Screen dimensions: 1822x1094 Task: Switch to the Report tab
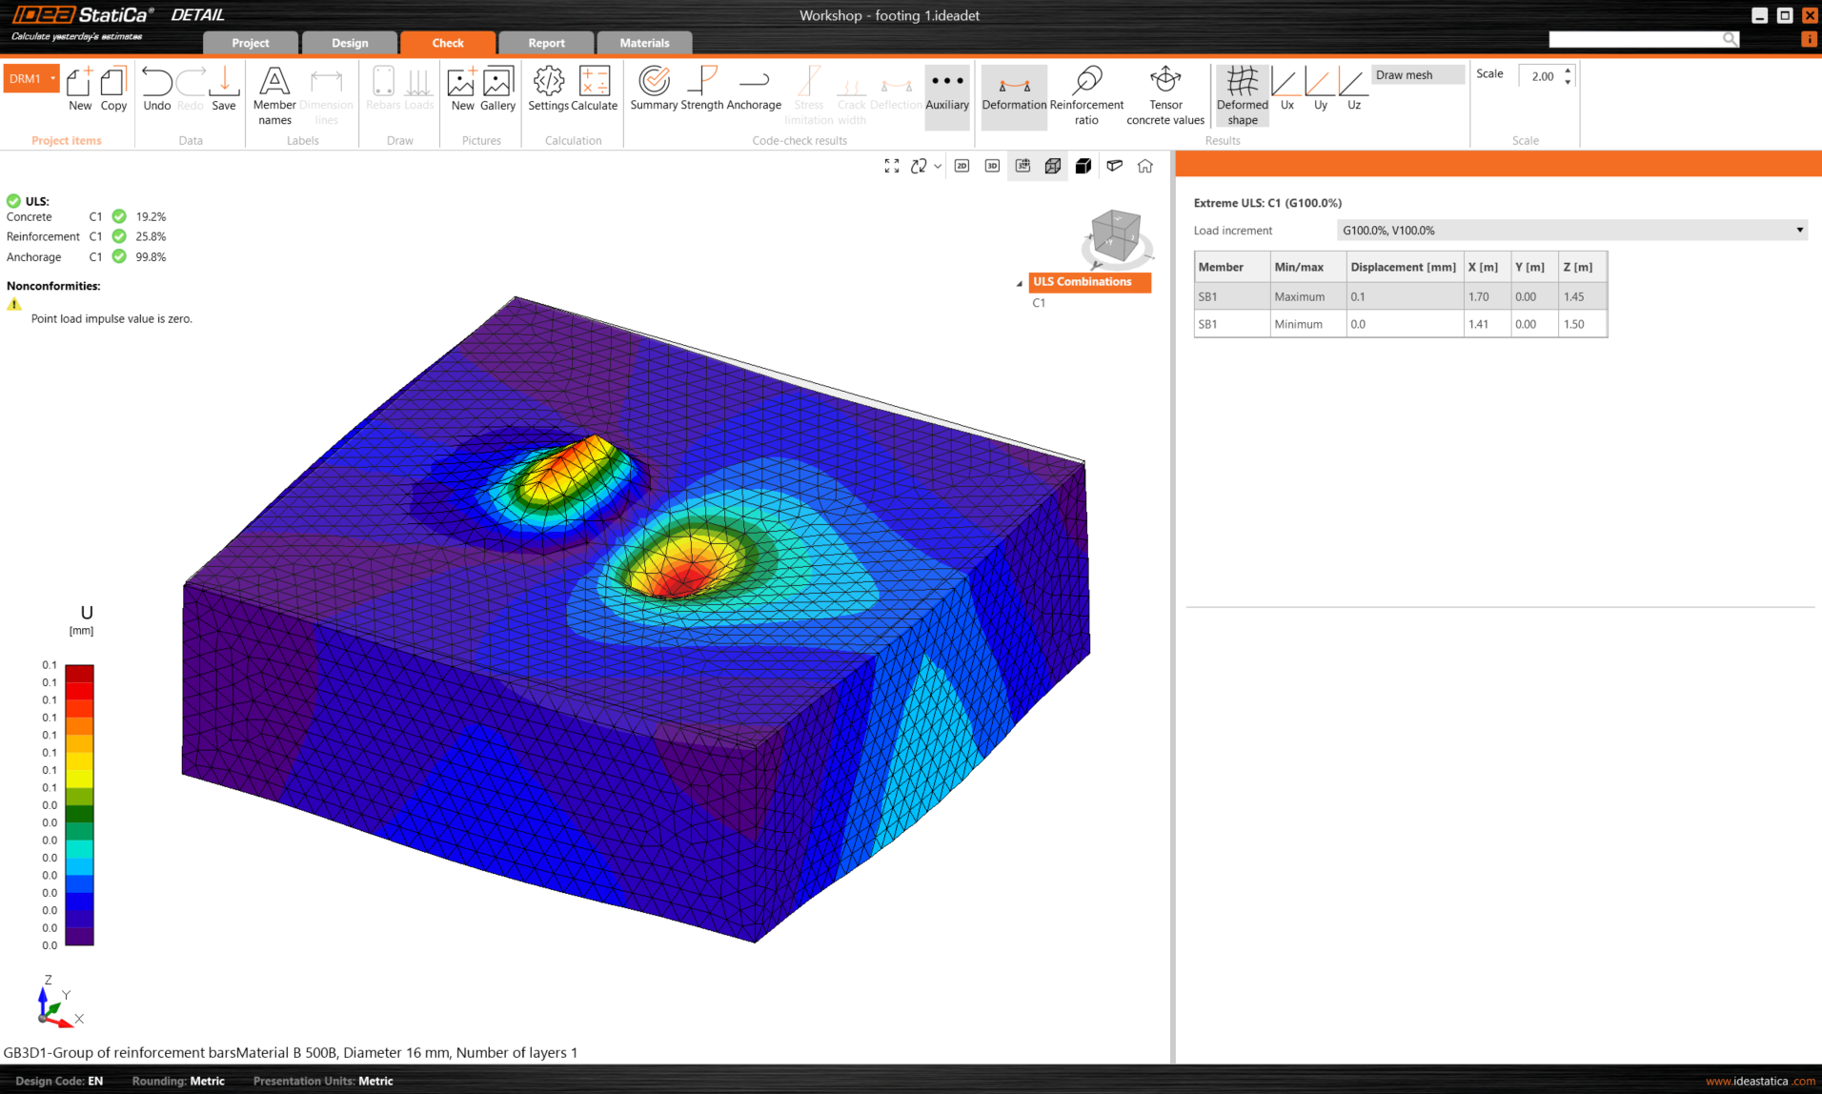point(546,43)
